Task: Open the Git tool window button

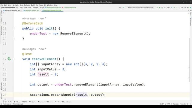Action: coord(5,102)
